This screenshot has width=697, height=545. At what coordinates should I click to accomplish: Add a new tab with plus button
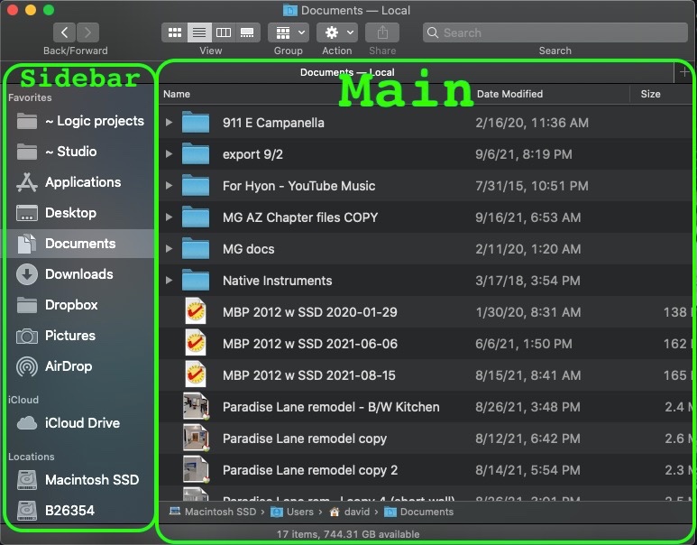tap(683, 72)
